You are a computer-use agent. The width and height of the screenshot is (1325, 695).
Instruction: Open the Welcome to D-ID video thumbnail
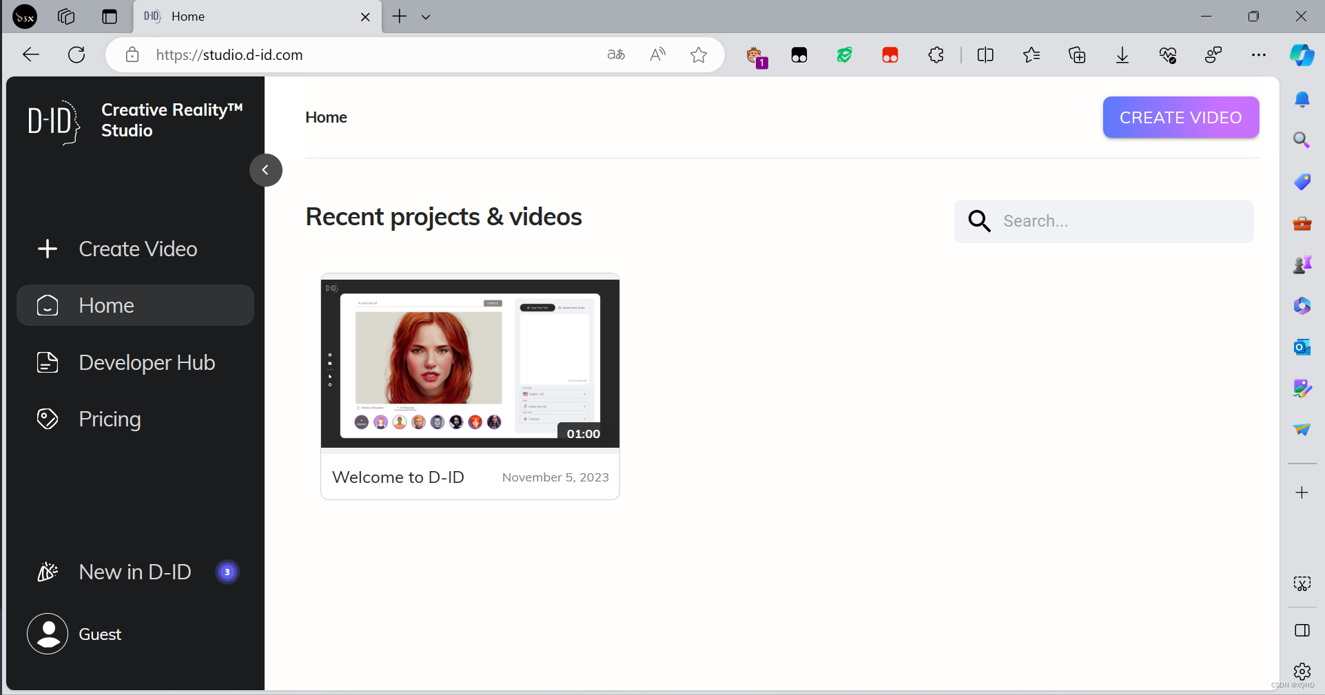coord(470,363)
